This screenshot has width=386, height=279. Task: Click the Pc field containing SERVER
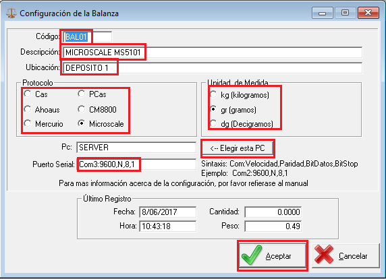136,148
